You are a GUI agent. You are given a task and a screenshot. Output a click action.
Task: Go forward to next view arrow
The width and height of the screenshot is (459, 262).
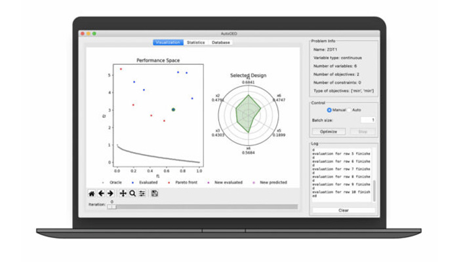click(110, 194)
